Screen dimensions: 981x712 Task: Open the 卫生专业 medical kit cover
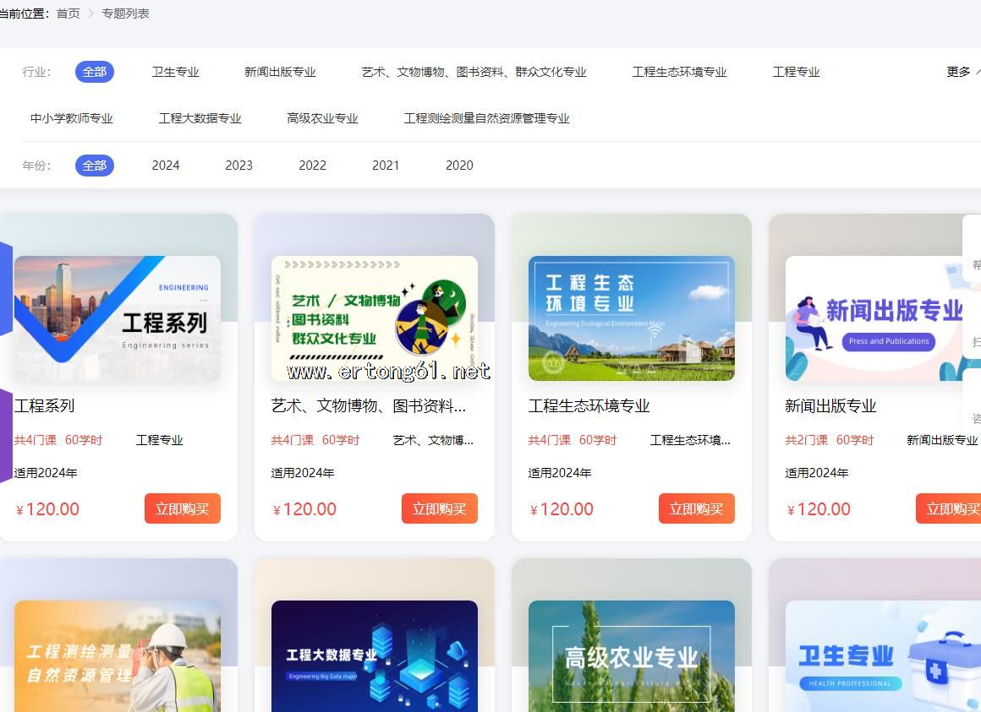(x=880, y=656)
